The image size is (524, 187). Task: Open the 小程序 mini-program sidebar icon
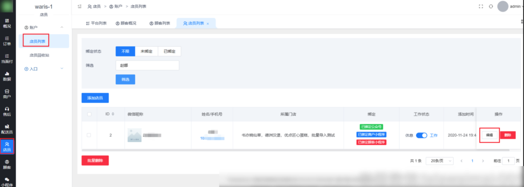click(7, 182)
